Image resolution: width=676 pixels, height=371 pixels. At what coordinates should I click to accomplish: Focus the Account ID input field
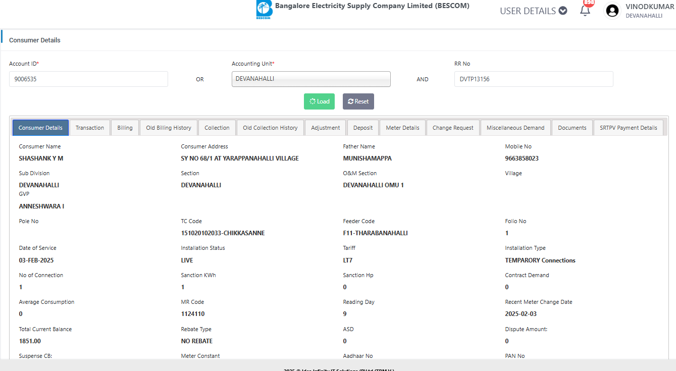coord(88,79)
